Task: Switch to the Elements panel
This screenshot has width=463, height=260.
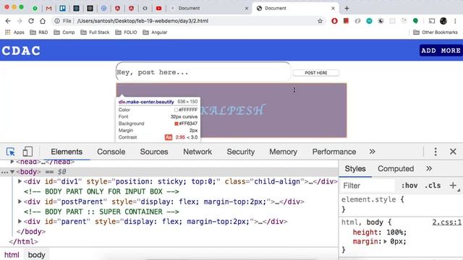Action: pos(67,152)
